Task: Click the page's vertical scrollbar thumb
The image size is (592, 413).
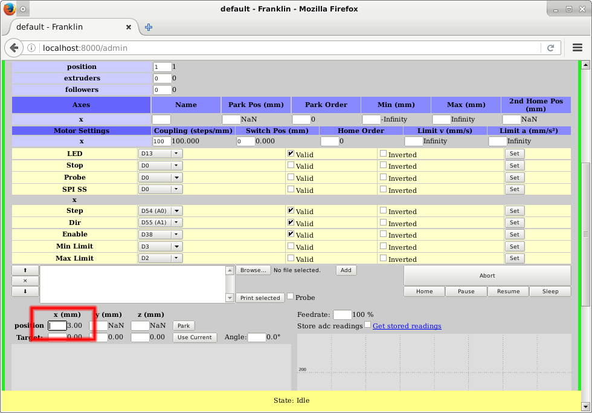Action: point(584,234)
